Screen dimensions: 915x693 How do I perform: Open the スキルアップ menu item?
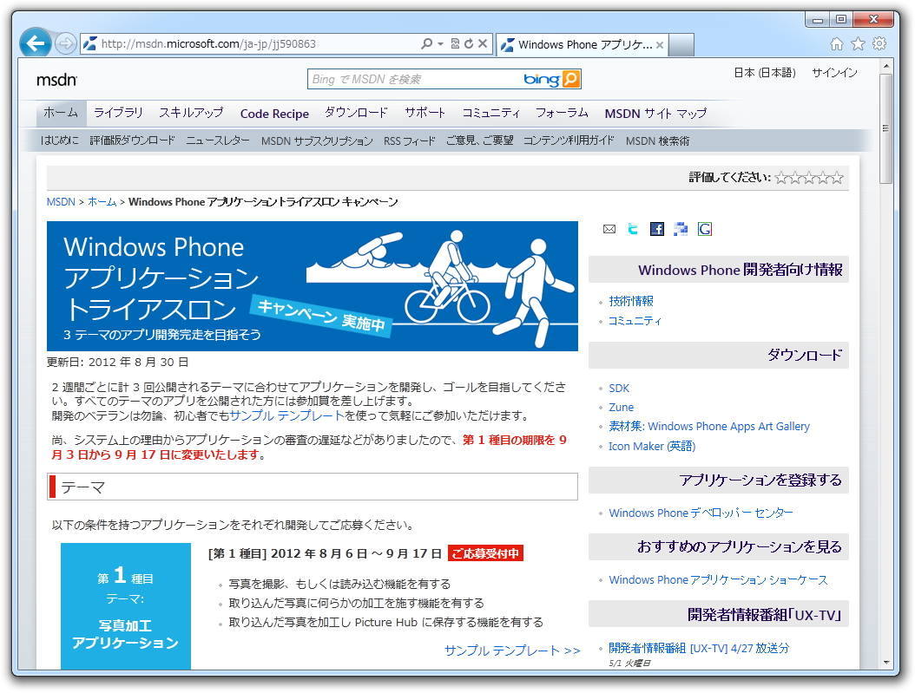coord(191,113)
